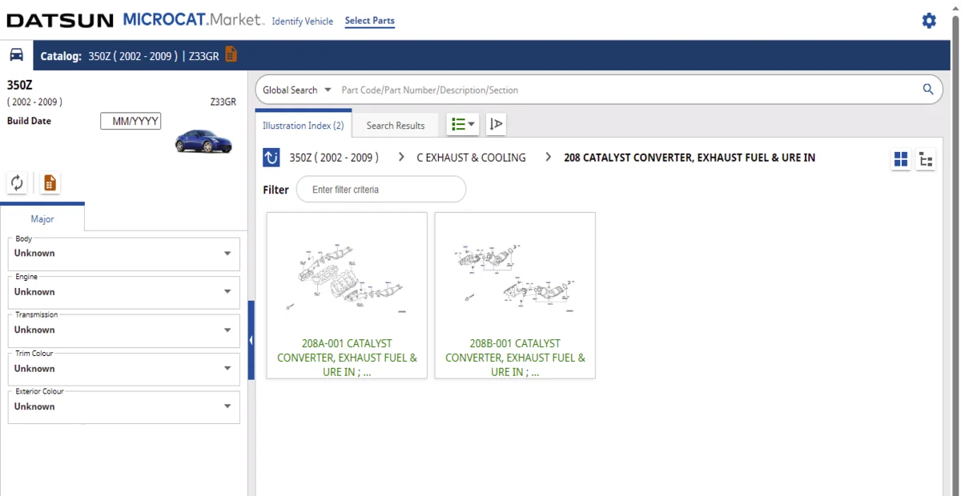Expand the Trim Colour dropdown
Image resolution: width=961 pixels, height=496 pixels.
tap(123, 369)
